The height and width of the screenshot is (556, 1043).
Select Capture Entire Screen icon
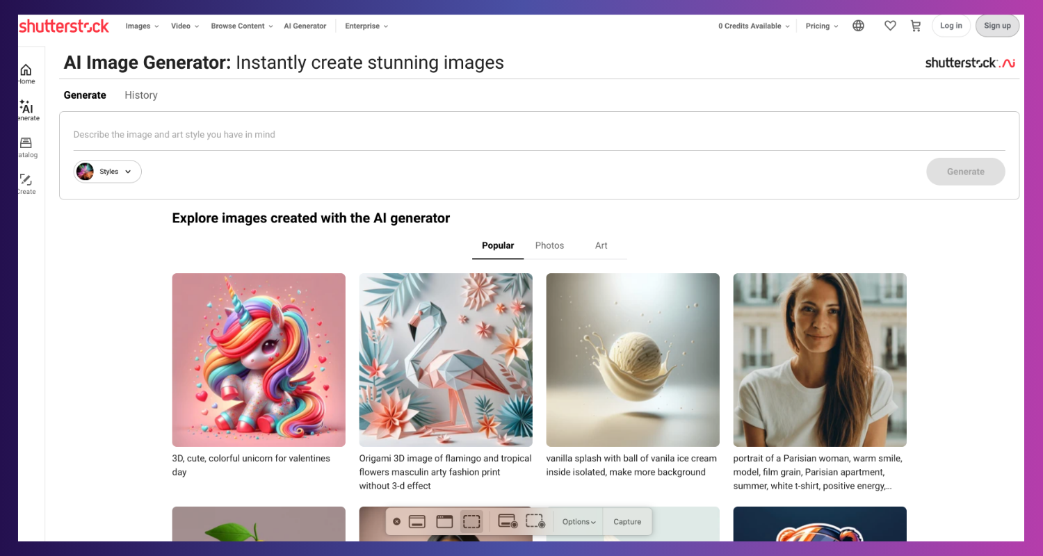[x=417, y=522]
